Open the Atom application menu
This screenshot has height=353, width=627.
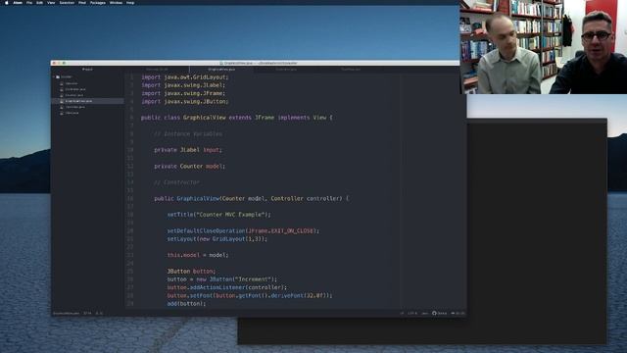click(x=18, y=2)
